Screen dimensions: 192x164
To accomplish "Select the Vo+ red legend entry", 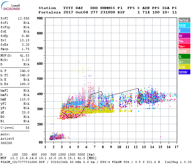I will pos(184,46).
